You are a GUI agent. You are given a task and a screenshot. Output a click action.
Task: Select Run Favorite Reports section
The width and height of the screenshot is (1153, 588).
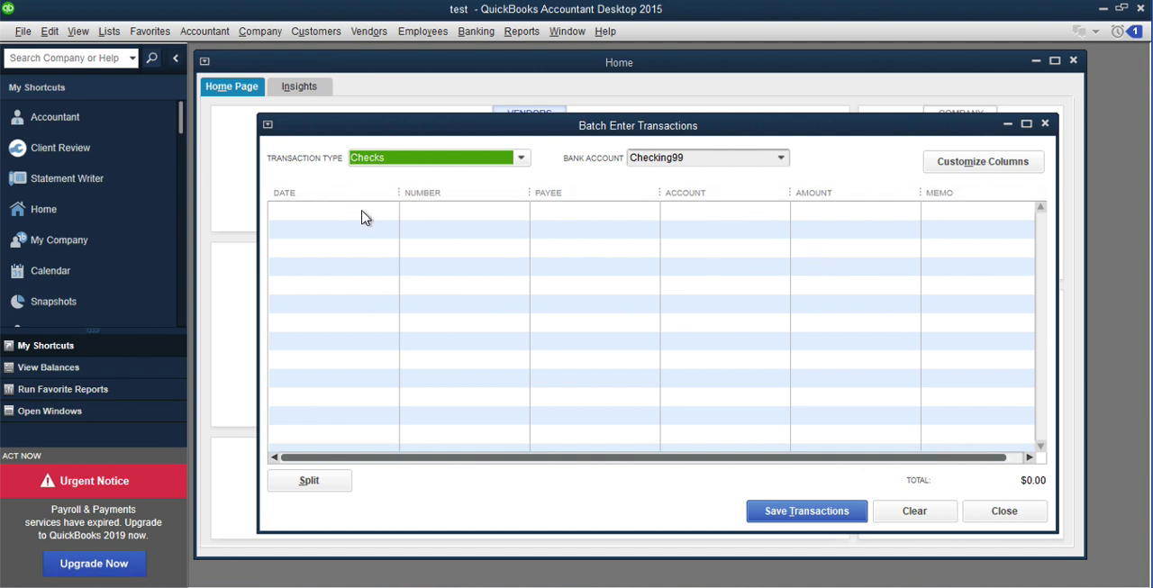(94, 389)
